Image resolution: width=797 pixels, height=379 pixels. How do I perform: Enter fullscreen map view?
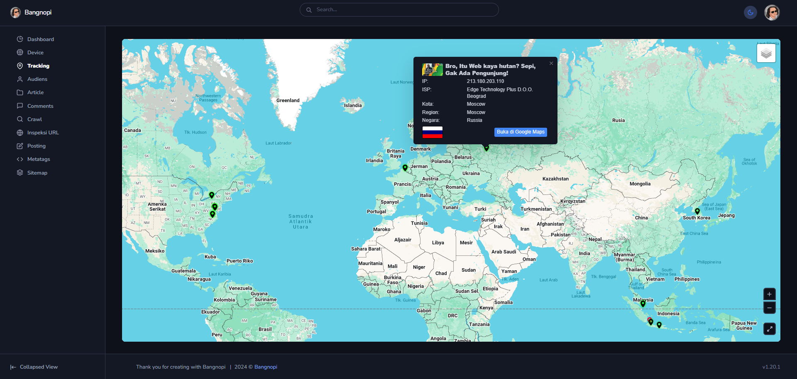click(769, 329)
